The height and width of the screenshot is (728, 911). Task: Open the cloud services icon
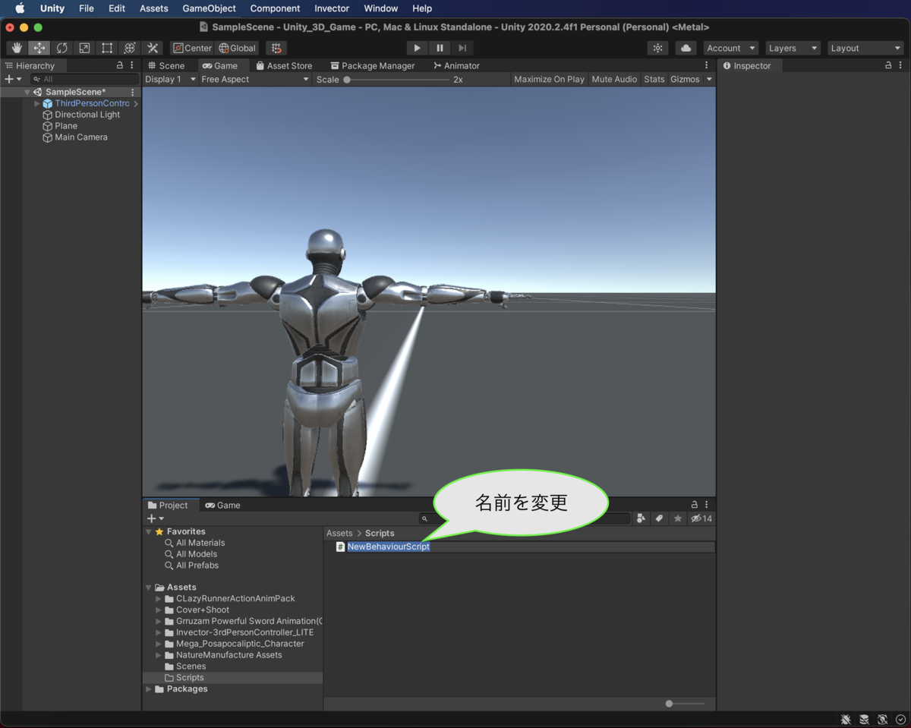(x=686, y=48)
